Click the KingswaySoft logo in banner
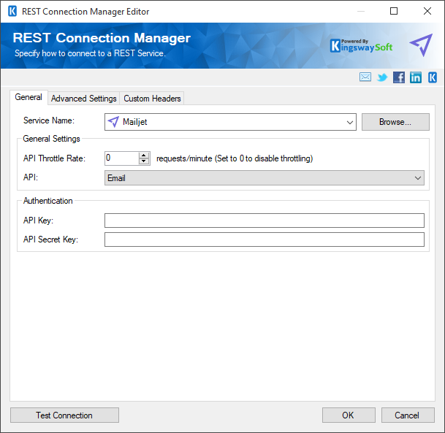This screenshot has height=433, width=445. (x=361, y=46)
